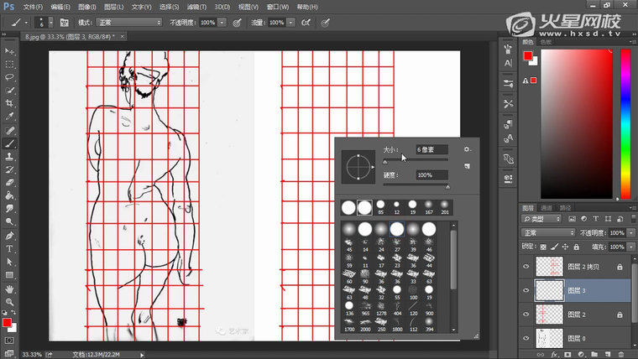
Task: Select the Lasso tool
Action: coord(10,77)
